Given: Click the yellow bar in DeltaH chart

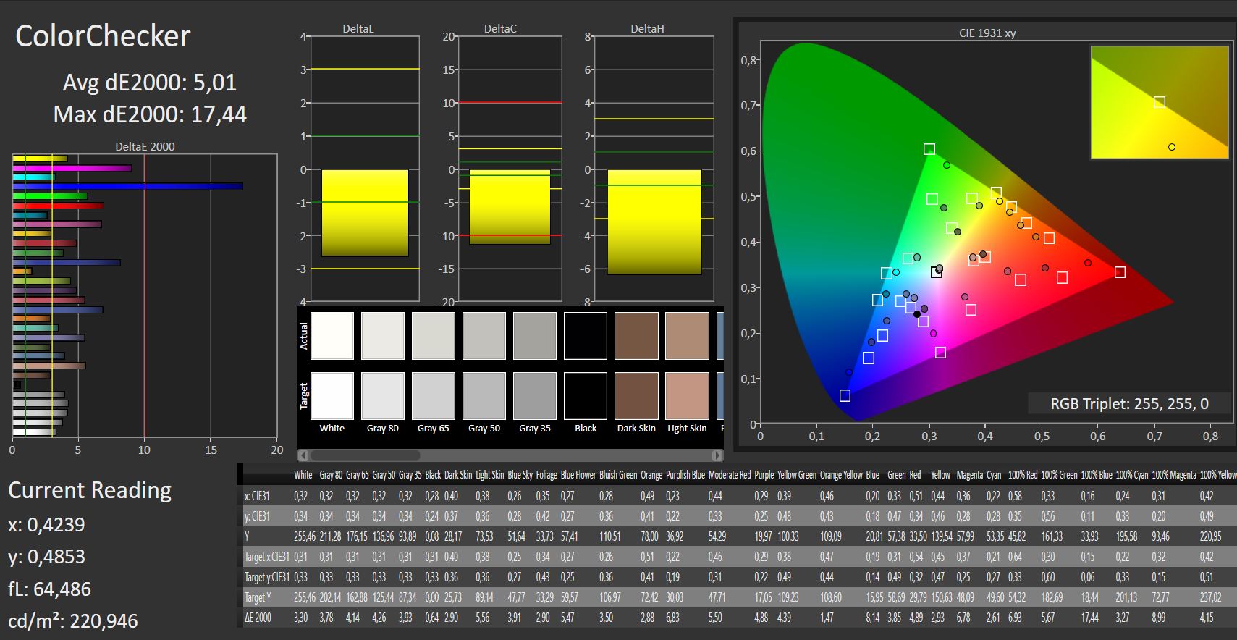Looking at the screenshot, I should [x=654, y=222].
